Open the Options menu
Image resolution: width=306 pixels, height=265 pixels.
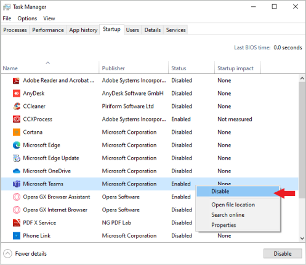pyautogui.click(x=27, y=18)
